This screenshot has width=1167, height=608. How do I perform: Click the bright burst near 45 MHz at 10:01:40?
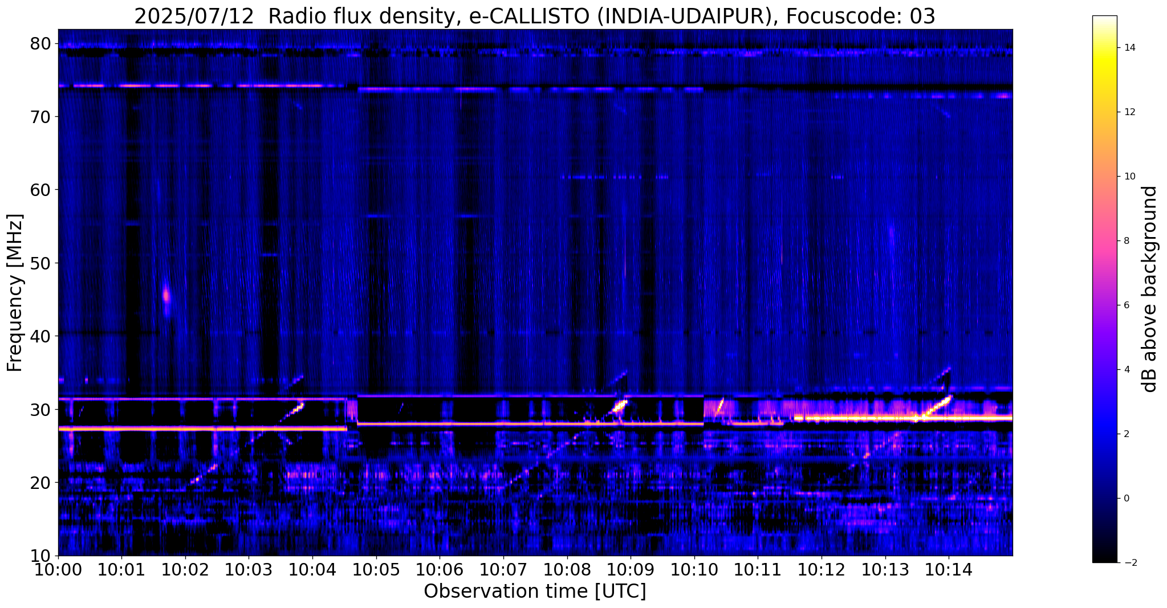click(166, 295)
